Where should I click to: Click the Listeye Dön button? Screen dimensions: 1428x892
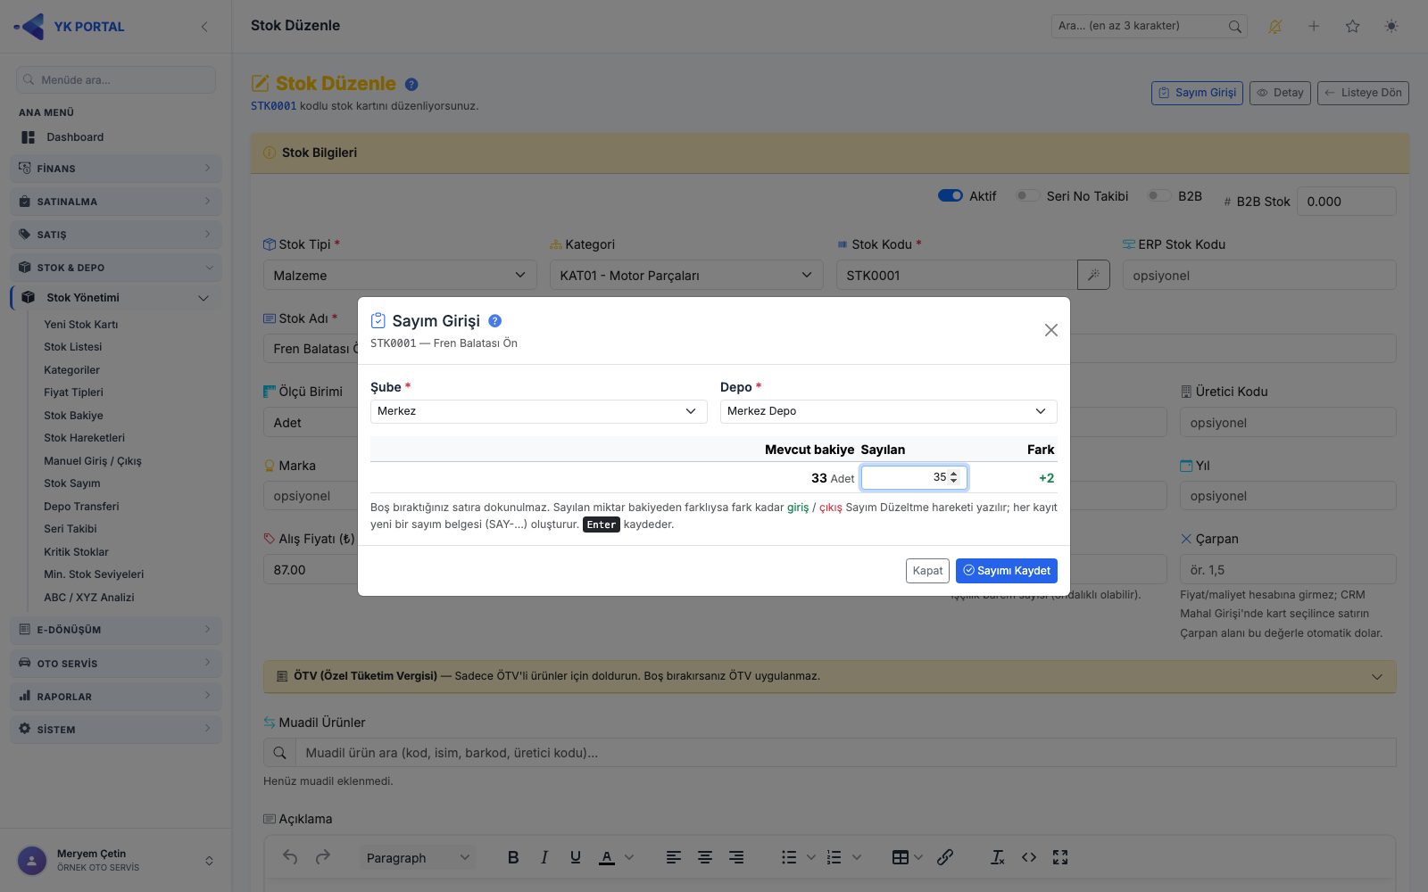(x=1363, y=93)
